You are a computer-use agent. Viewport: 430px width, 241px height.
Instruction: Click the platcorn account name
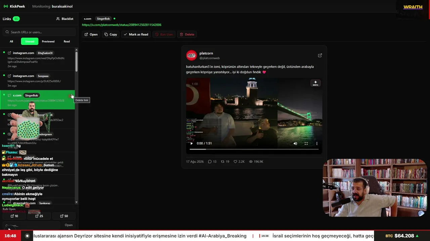point(206,53)
